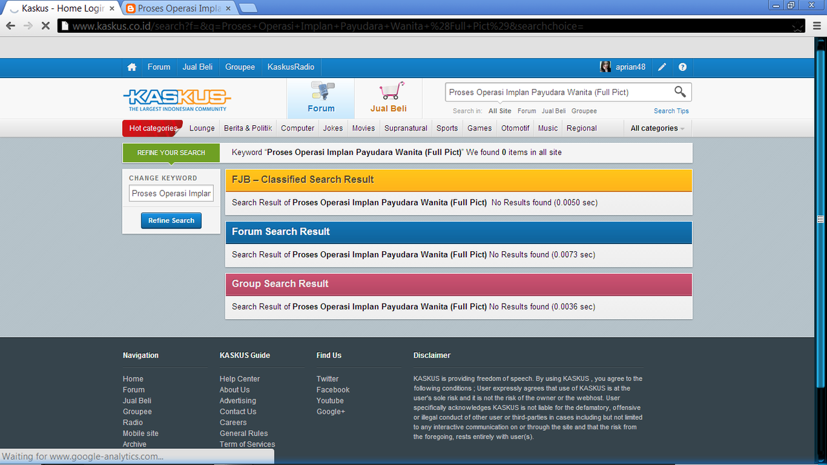Click the KASKUS logo

pyautogui.click(x=176, y=99)
